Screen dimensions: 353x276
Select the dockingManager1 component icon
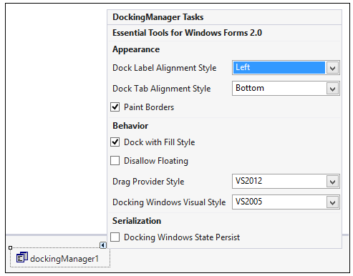point(22,257)
